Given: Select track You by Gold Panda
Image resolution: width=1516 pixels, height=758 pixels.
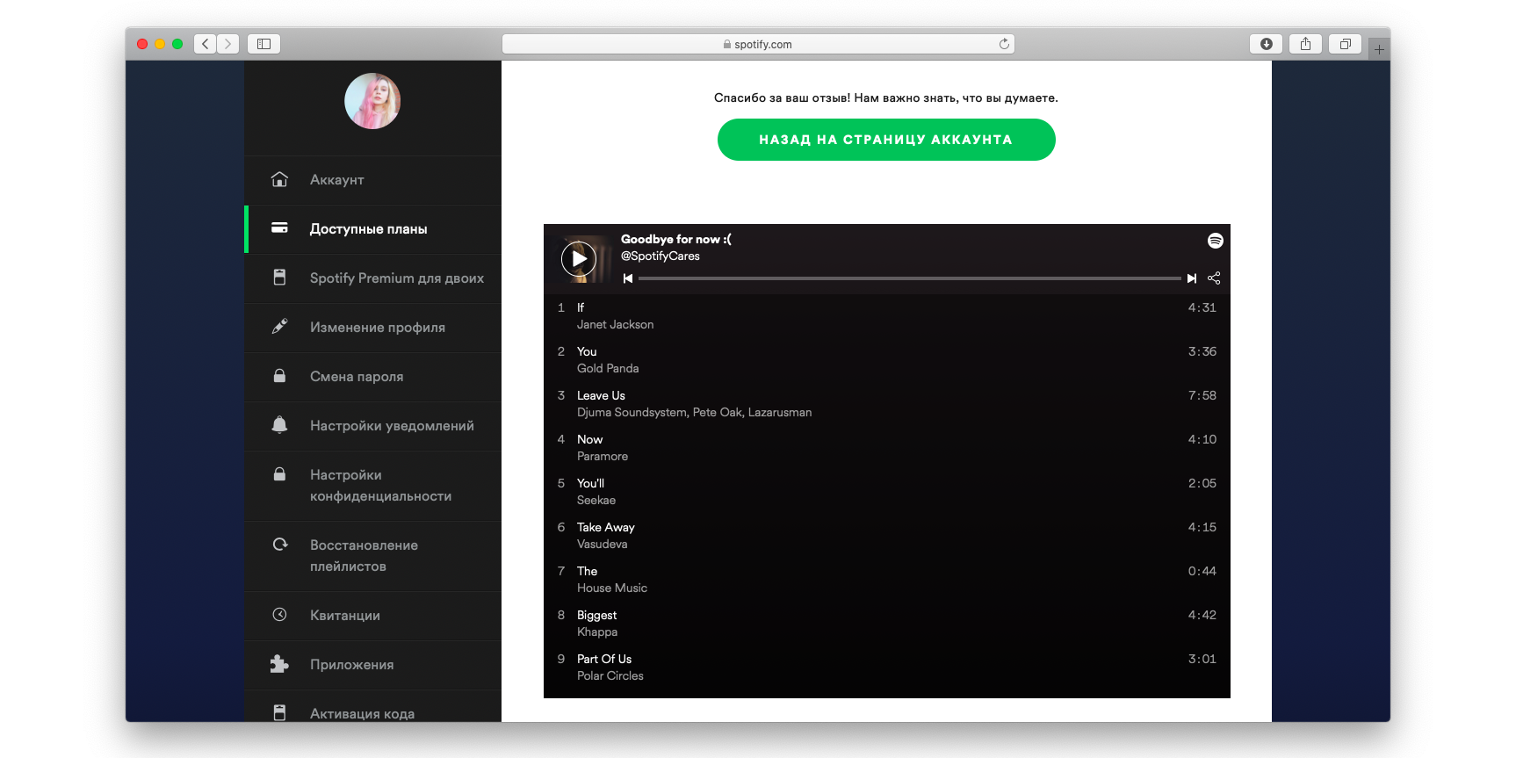Looking at the screenshot, I should pos(887,360).
